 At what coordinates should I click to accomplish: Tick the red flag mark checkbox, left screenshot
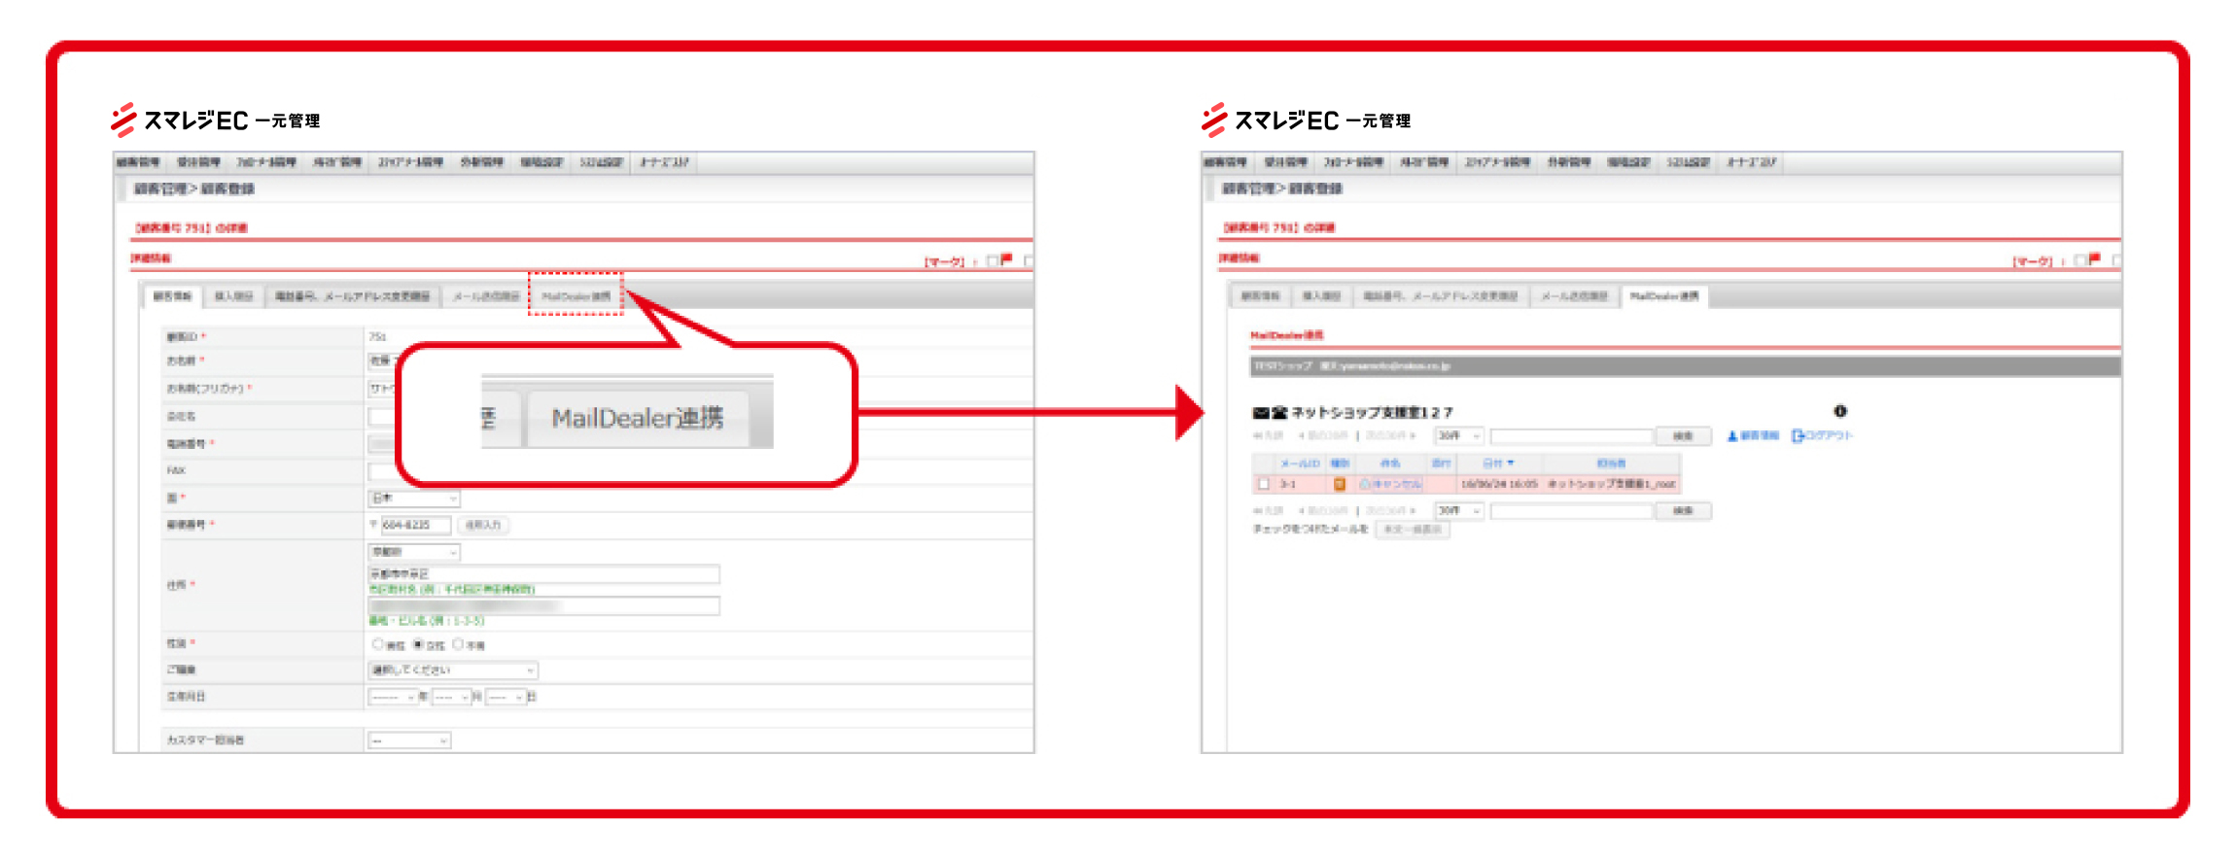(x=993, y=260)
